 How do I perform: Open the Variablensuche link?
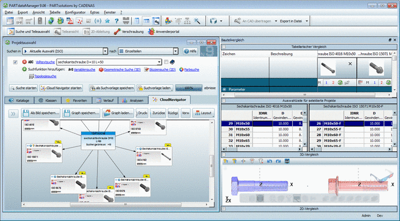84,70
